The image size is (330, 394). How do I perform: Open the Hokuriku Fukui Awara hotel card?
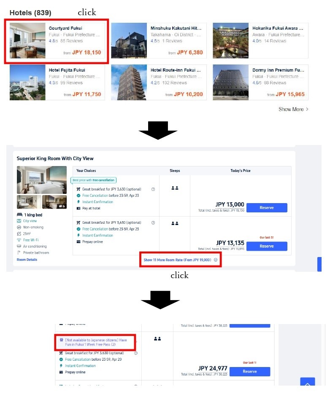[260, 41]
